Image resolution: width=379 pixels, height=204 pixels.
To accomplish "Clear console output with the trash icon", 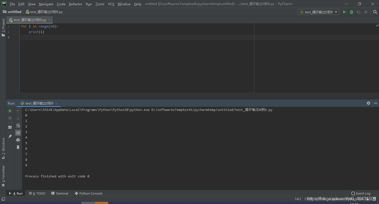I will 18,147.
